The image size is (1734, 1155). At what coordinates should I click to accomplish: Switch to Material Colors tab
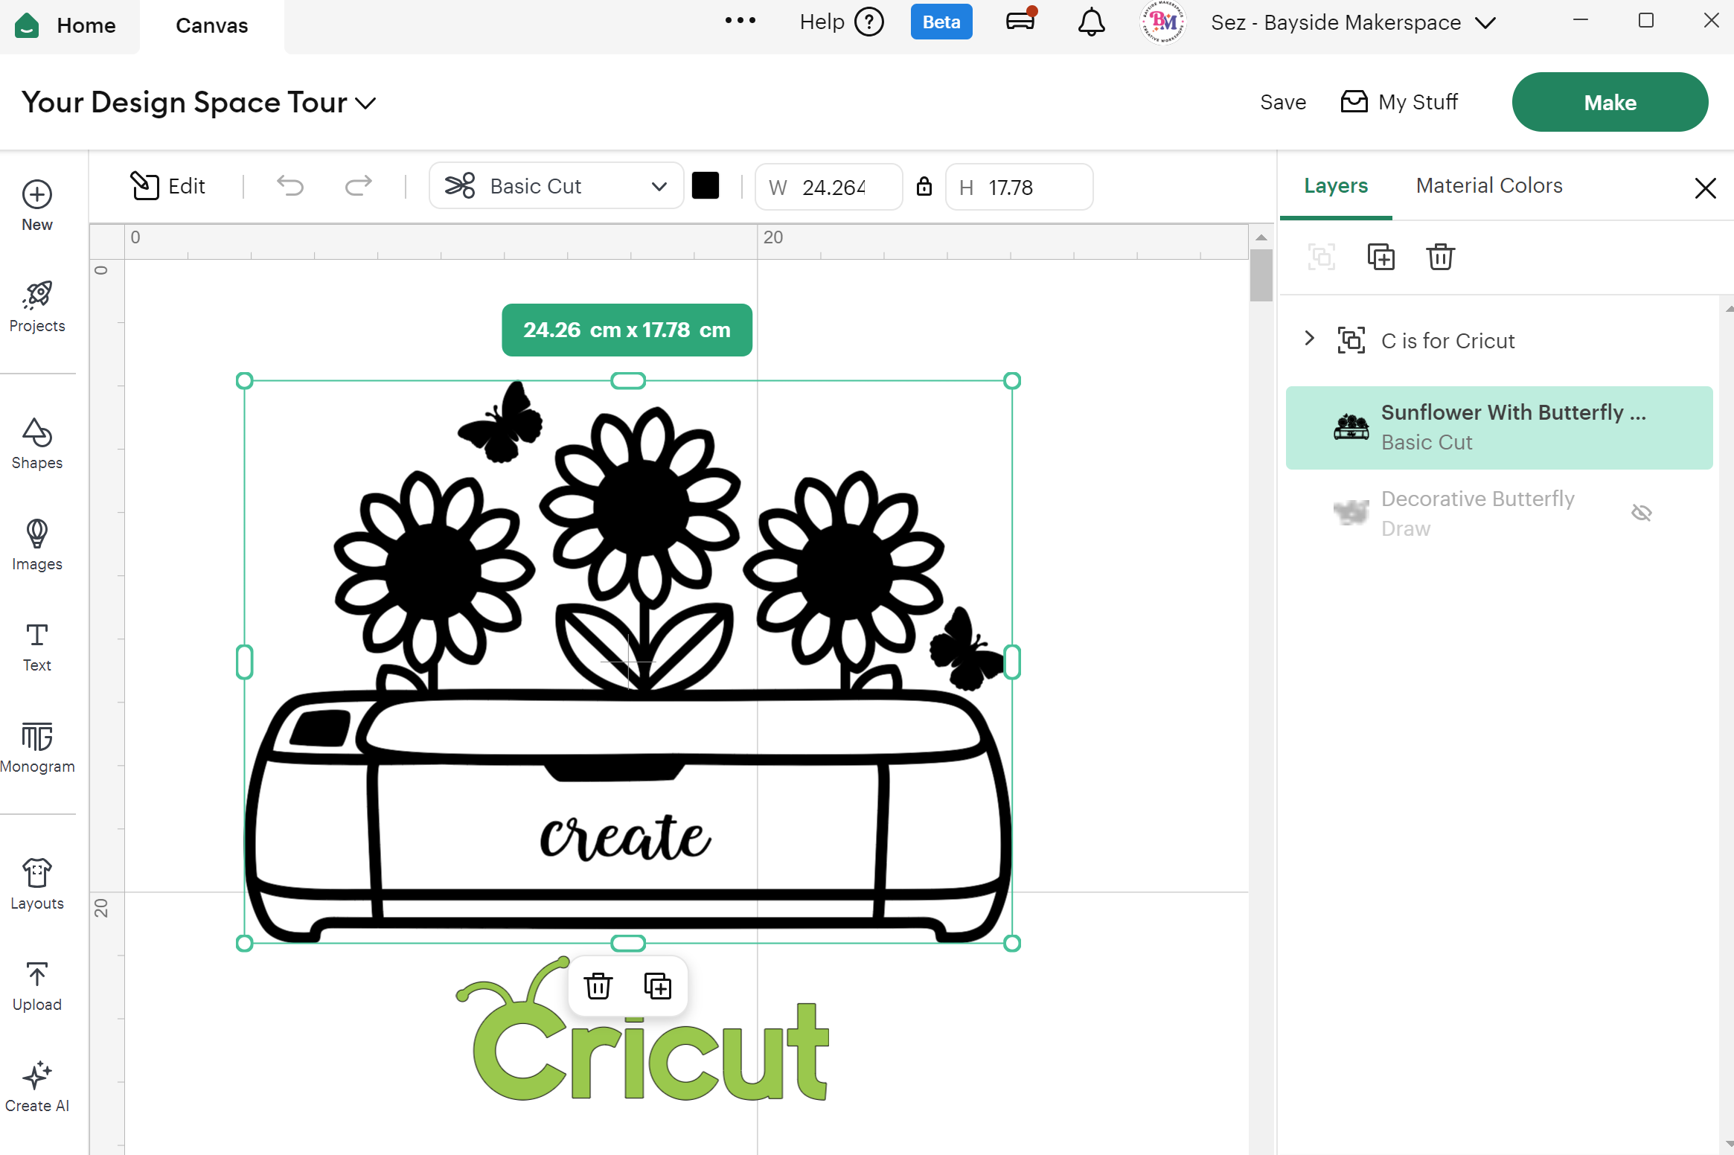pos(1488,185)
